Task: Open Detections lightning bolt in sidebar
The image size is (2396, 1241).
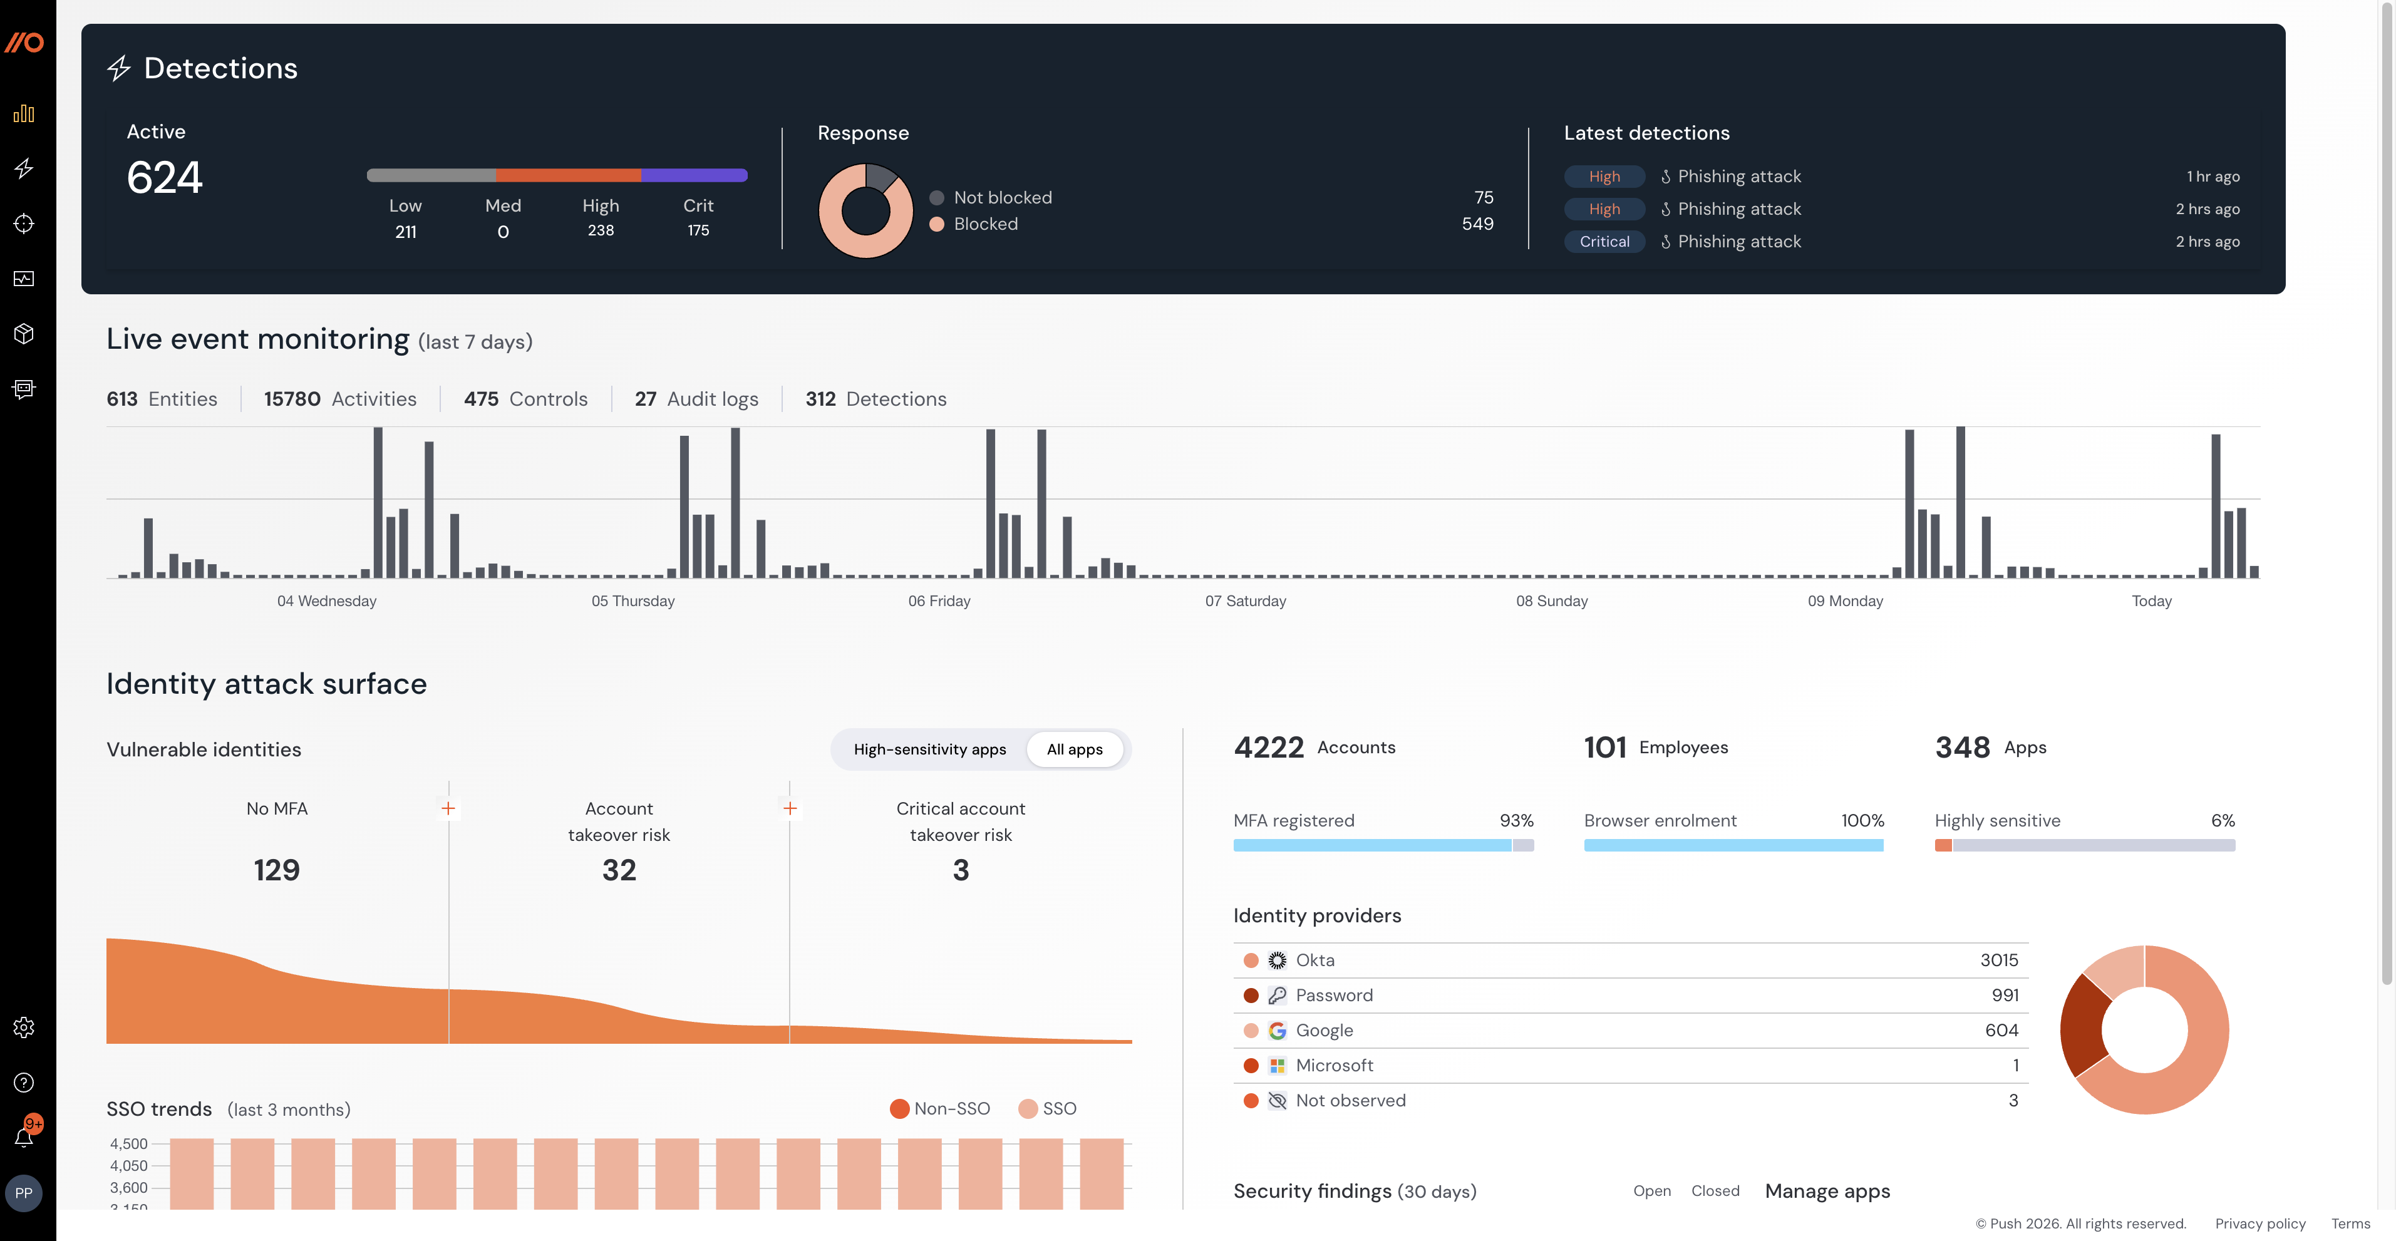Action: click(x=24, y=168)
